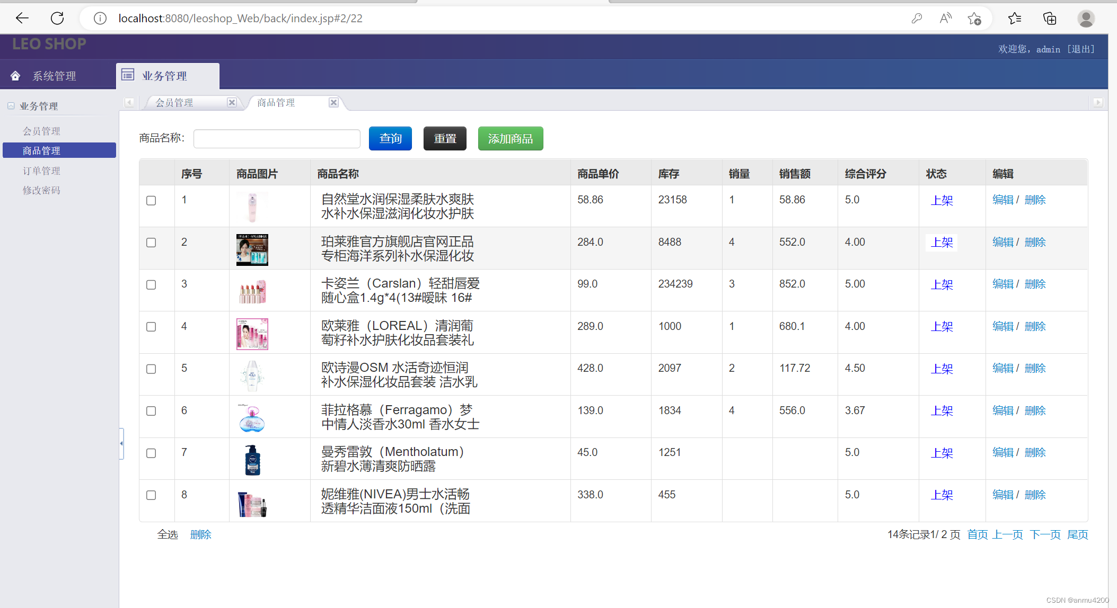Tick the checkbox for row 4

[151, 327]
